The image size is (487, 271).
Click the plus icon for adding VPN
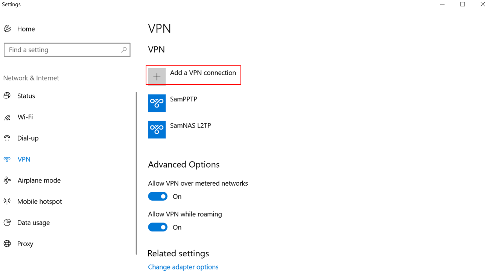coord(157,77)
